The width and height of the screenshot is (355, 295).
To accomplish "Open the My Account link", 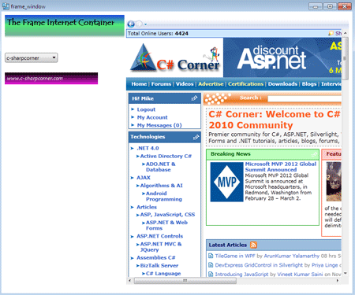I will pos(152,117).
